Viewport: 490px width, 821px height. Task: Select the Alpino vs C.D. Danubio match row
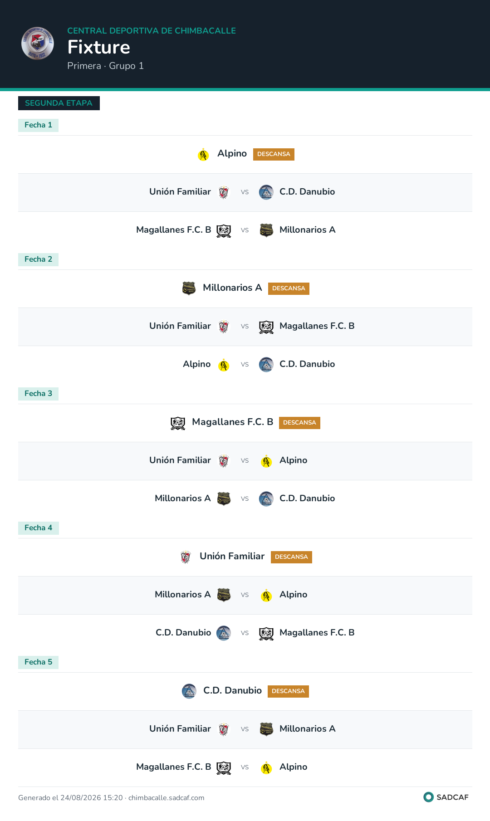pyautogui.click(x=245, y=365)
